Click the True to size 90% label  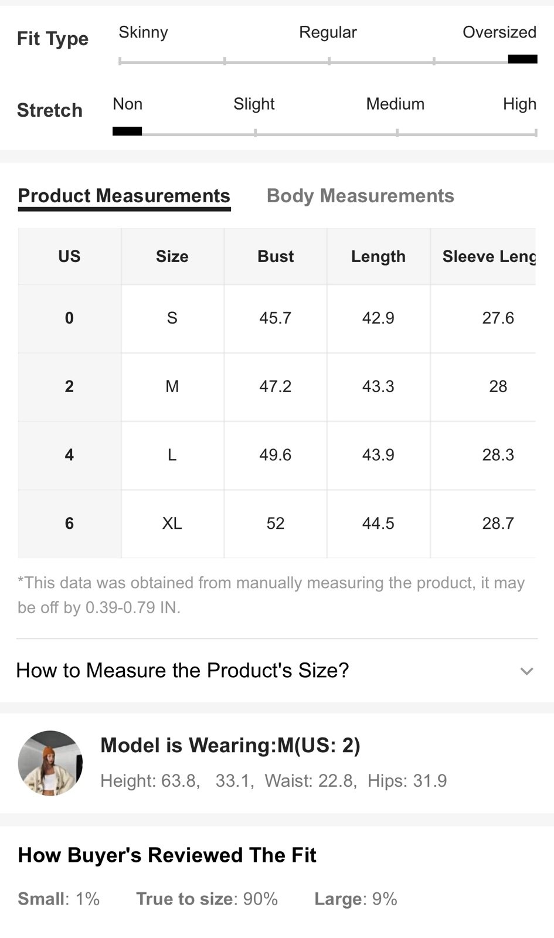207,899
